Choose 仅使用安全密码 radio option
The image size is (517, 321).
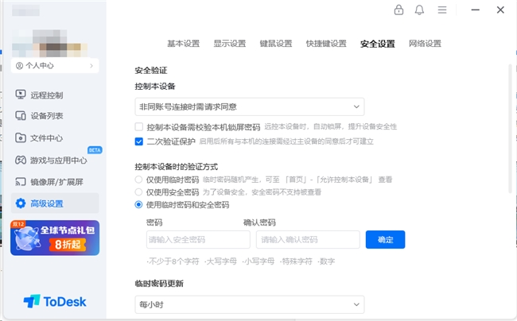coord(139,192)
